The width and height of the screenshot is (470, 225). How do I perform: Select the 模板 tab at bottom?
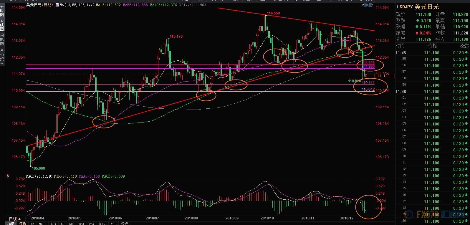[22, 224]
